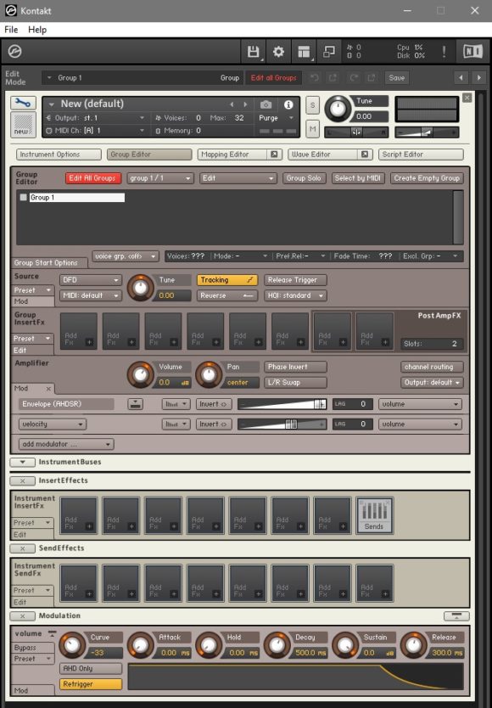Screen dimensions: 492x708
Task: Open the Group Editor Edit dropdown
Action: pos(238,178)
